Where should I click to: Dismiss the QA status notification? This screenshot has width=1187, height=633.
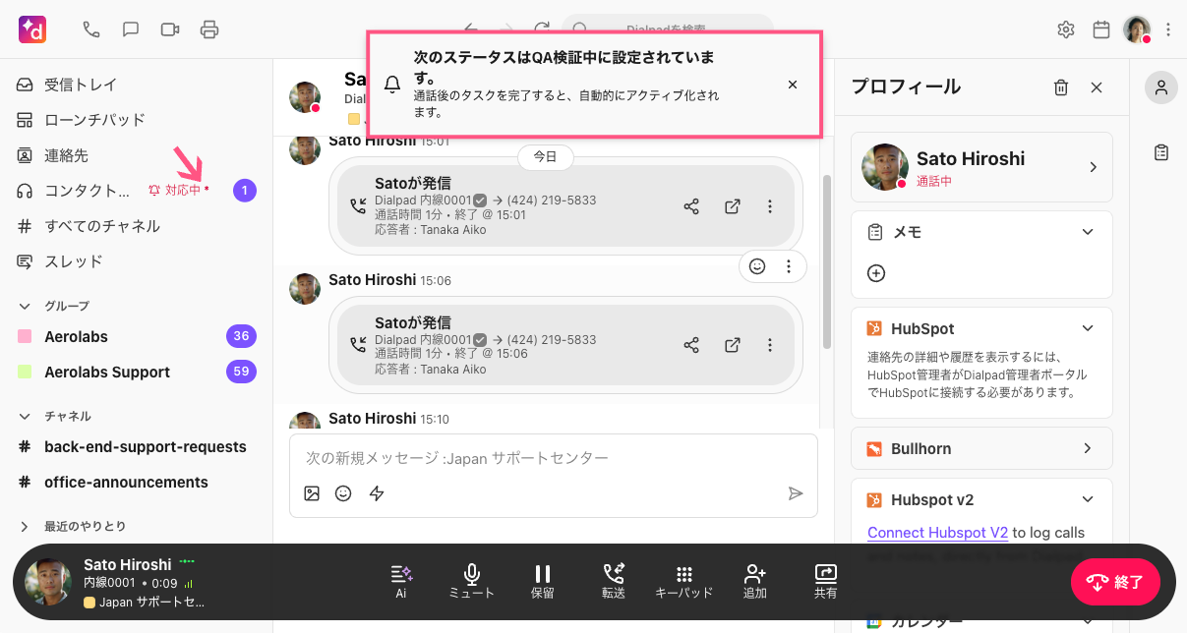coord(793,85)
